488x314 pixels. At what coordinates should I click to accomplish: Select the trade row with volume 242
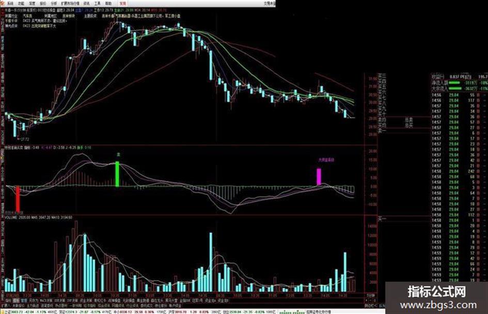click(459, 171)
